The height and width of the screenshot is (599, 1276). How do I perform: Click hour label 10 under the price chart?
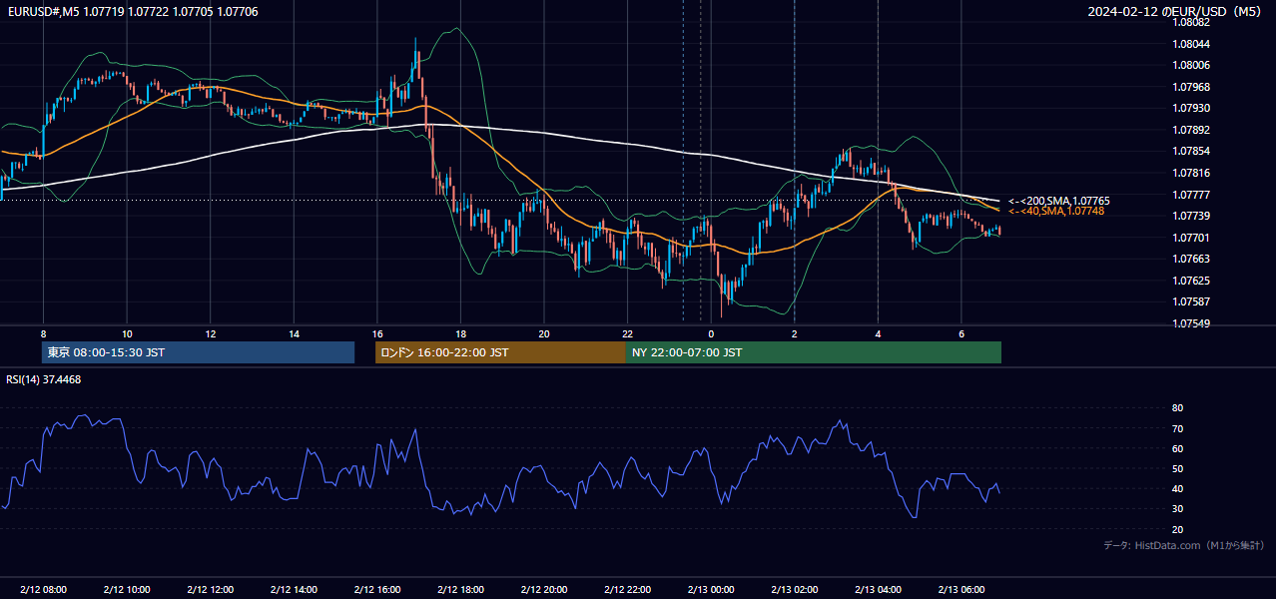click(x=127, y=333)
